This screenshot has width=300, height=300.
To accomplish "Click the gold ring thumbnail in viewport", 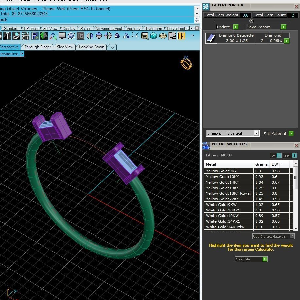I will coord(186,63).
